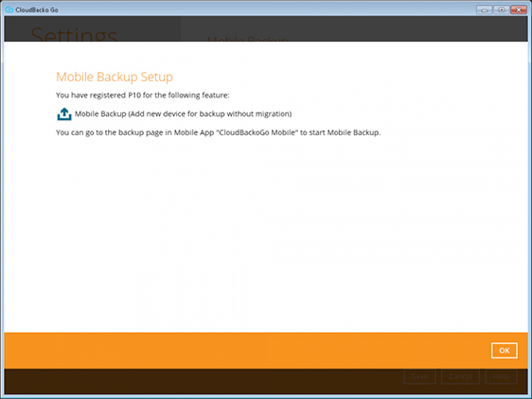Click the dimmed Cancel button
Viewport: 532px width, 399px height.
(460, 376)
